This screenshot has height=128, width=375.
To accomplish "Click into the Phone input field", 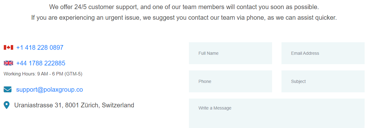I will 230,81.
